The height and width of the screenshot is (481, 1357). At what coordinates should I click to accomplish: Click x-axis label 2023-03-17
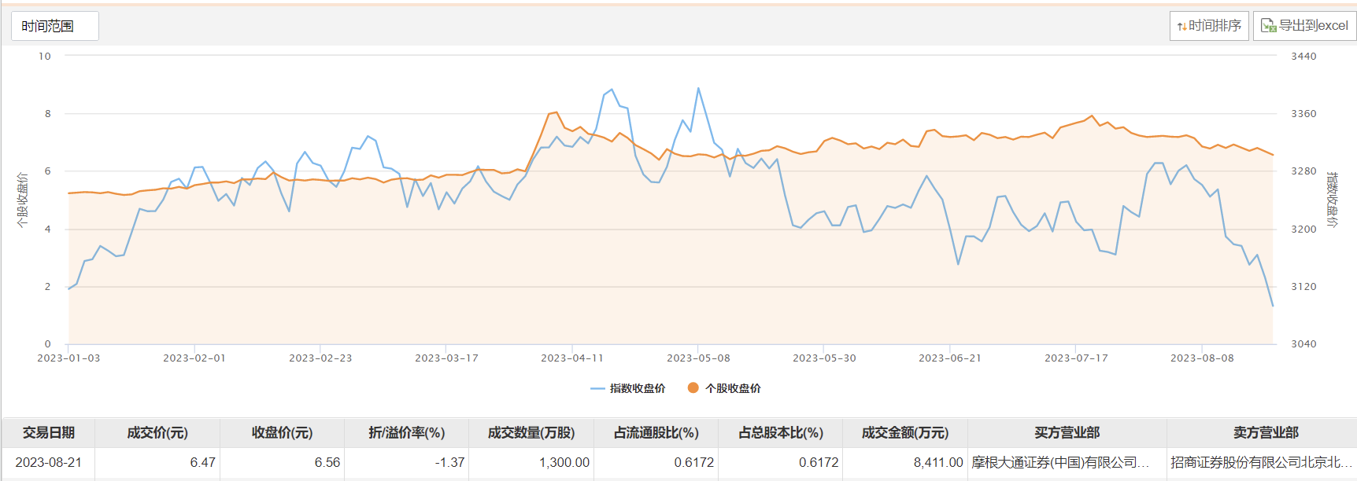click(x=446, y=358)
